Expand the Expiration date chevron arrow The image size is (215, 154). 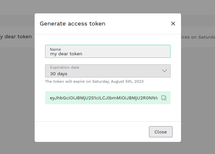point(164,71)
